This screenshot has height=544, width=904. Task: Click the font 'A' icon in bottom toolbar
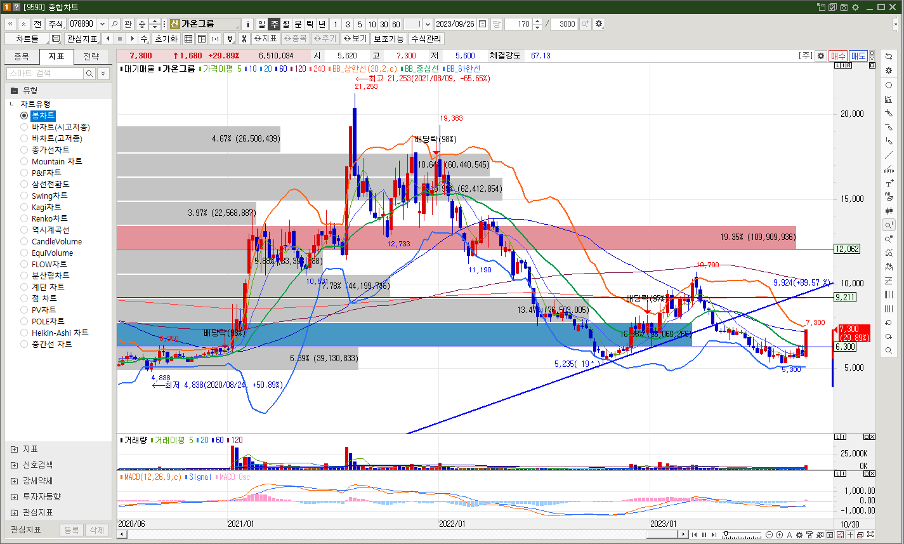(x=790, y=535)
